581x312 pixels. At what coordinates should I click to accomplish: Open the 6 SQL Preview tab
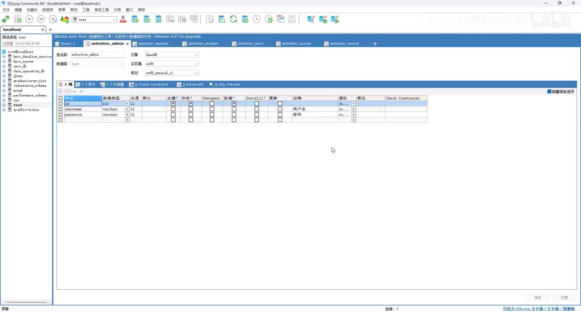click(x=225, y=84)
